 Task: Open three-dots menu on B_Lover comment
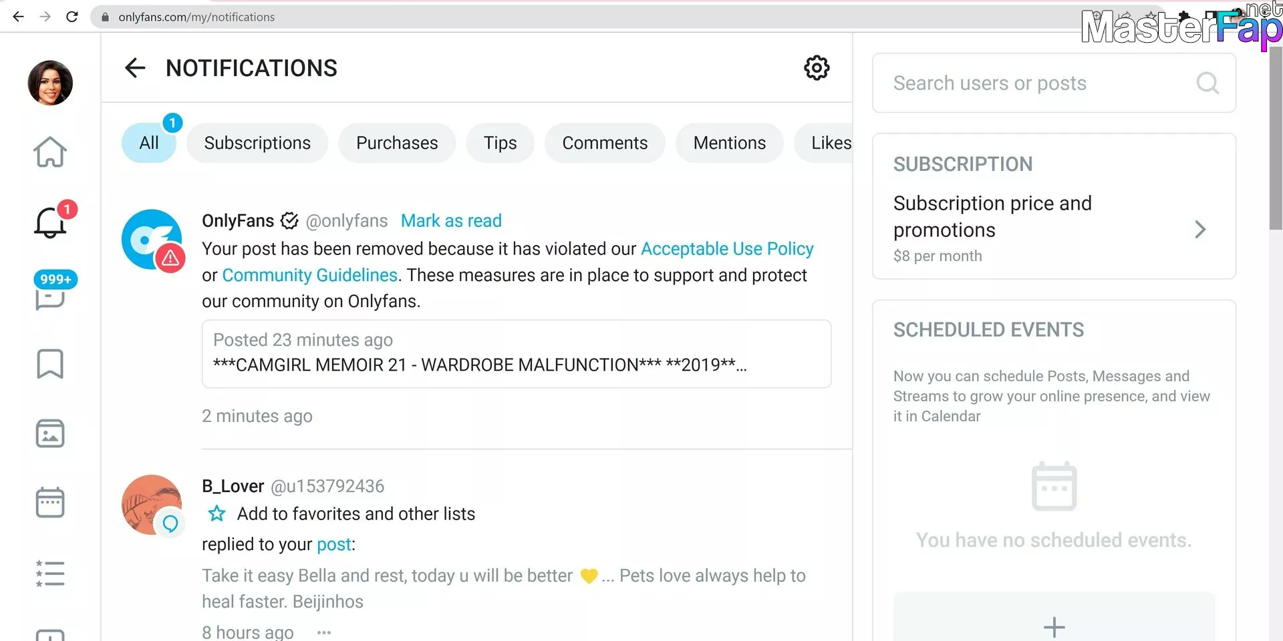tap(324, 632)
